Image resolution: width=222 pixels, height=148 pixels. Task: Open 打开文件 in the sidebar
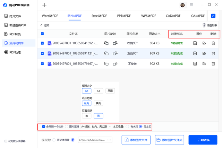(19, 16)
